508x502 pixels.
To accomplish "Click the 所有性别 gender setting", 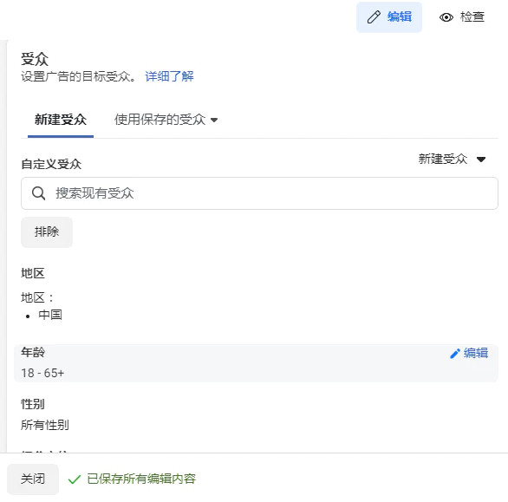I will pyautogui.click(x=45, y=425).
